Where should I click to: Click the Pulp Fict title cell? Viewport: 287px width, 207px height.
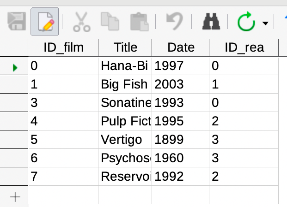pyautogui.click(x=125, y=121)
